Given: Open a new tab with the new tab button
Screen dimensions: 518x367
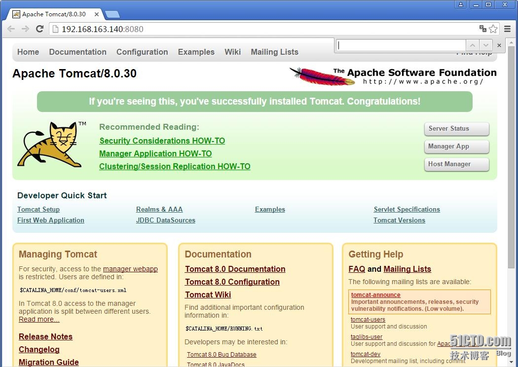Looking at the screenshot, I should click(112, 14).
